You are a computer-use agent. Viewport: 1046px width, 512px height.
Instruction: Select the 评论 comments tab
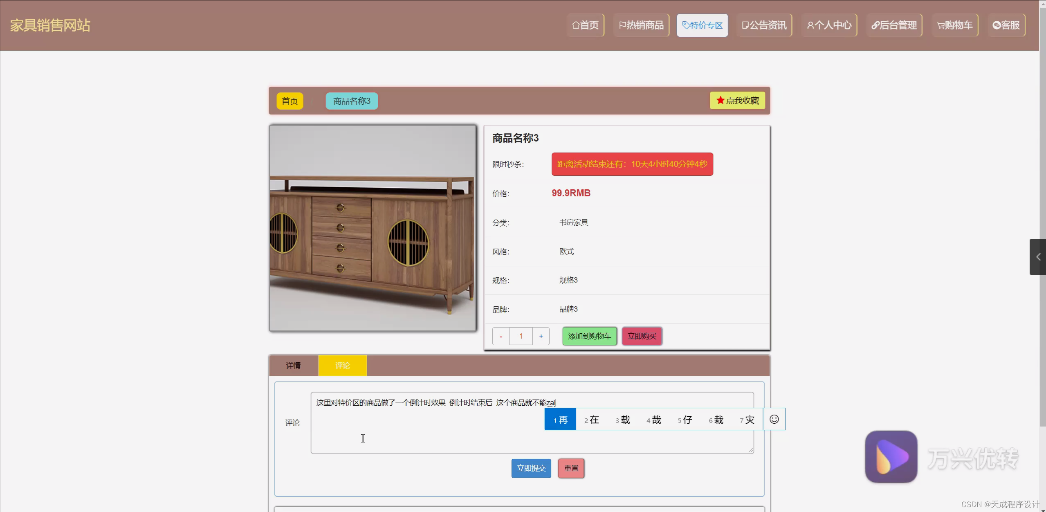coord(342,366)
